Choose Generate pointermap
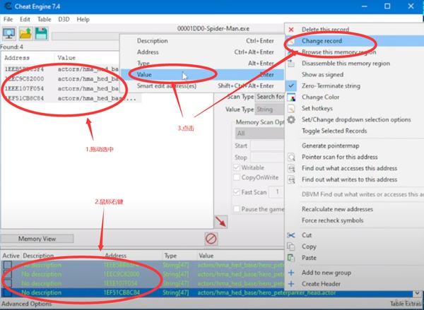The image size is (424, 310). point(355,146)
